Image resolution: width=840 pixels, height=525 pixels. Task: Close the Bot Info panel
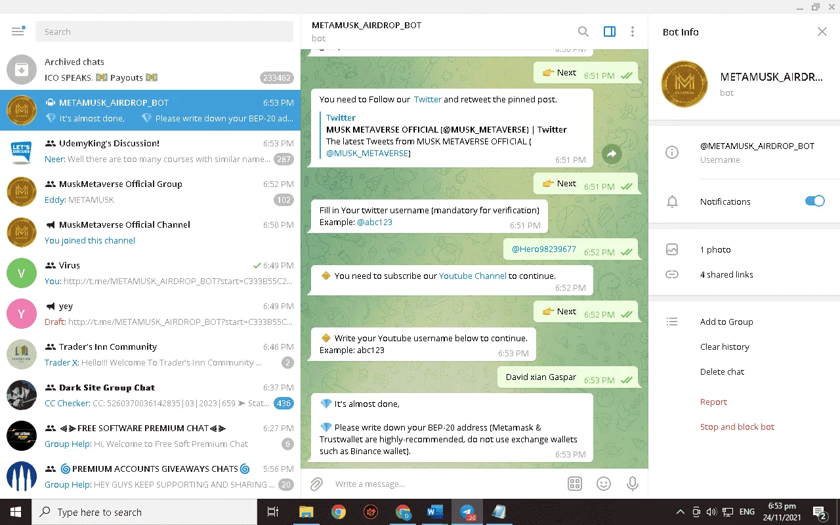[822, 31]
